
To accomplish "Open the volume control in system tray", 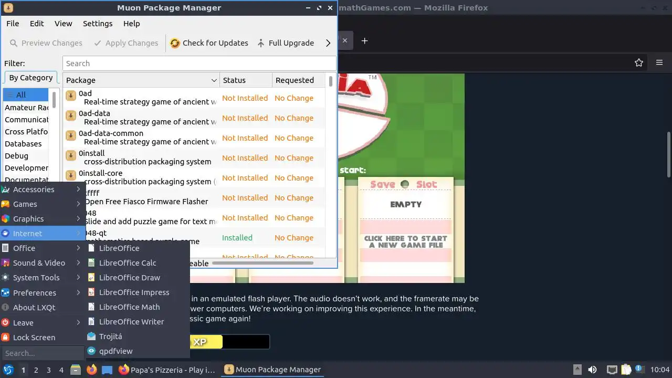I will (x=592, y=370).
